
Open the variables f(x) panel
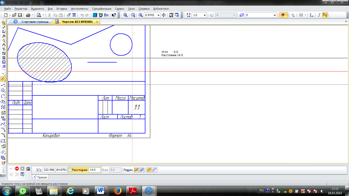click(106, 15)
